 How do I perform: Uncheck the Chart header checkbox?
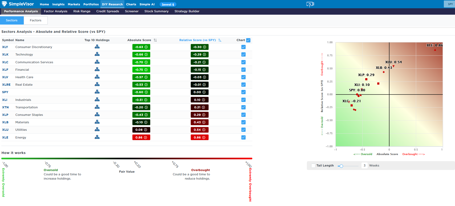248,40
